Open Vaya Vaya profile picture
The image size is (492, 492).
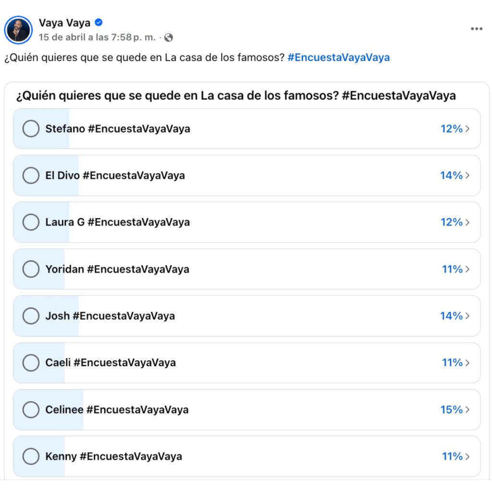[x=18, y=30]
